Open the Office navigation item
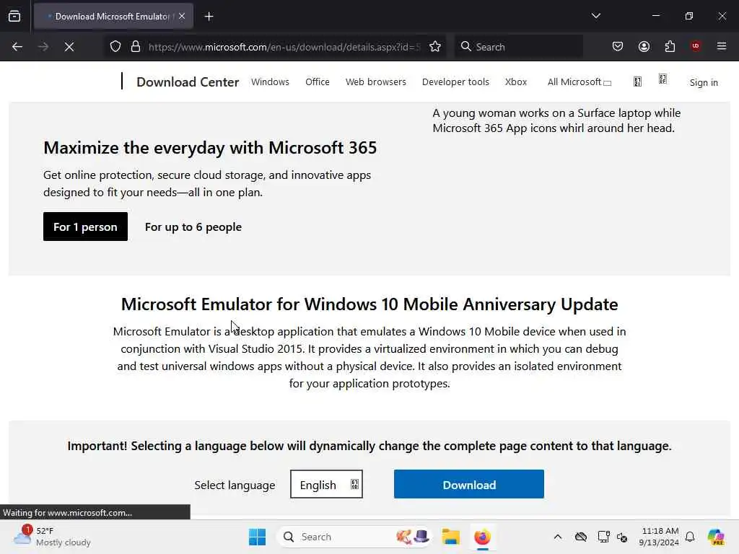Viewport: 739px width, 554px height. (x=318, y=82)
